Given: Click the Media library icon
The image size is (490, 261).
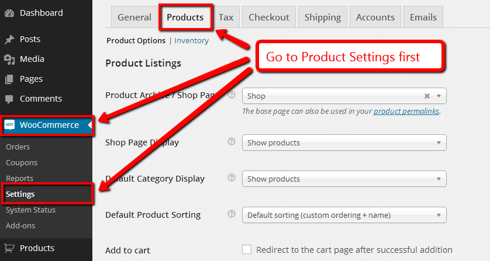Looking at the screenshot, I should (9, 60).
